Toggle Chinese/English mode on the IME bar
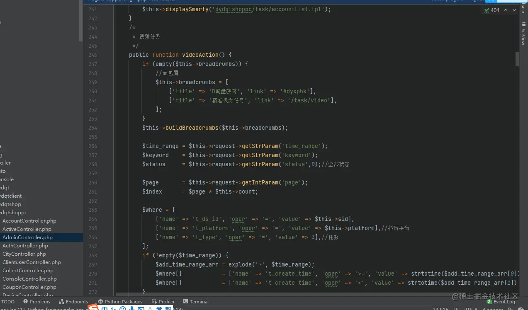This screenshot has height=310, width=528. click(105, 308)
